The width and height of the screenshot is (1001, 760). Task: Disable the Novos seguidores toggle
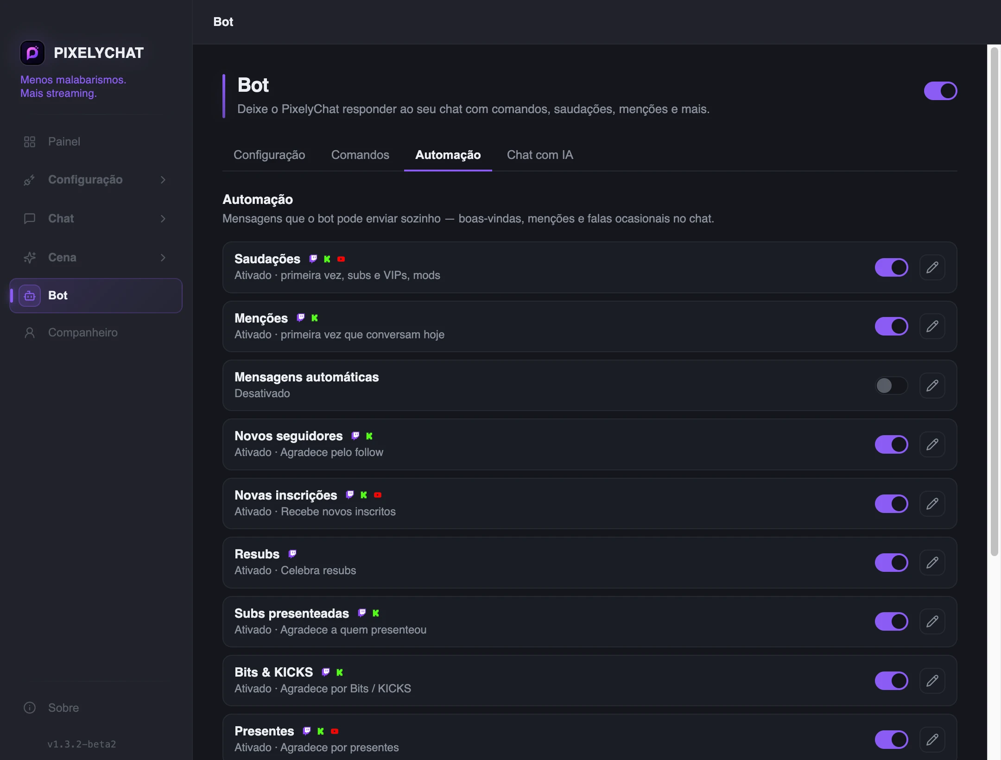(891, 444)
